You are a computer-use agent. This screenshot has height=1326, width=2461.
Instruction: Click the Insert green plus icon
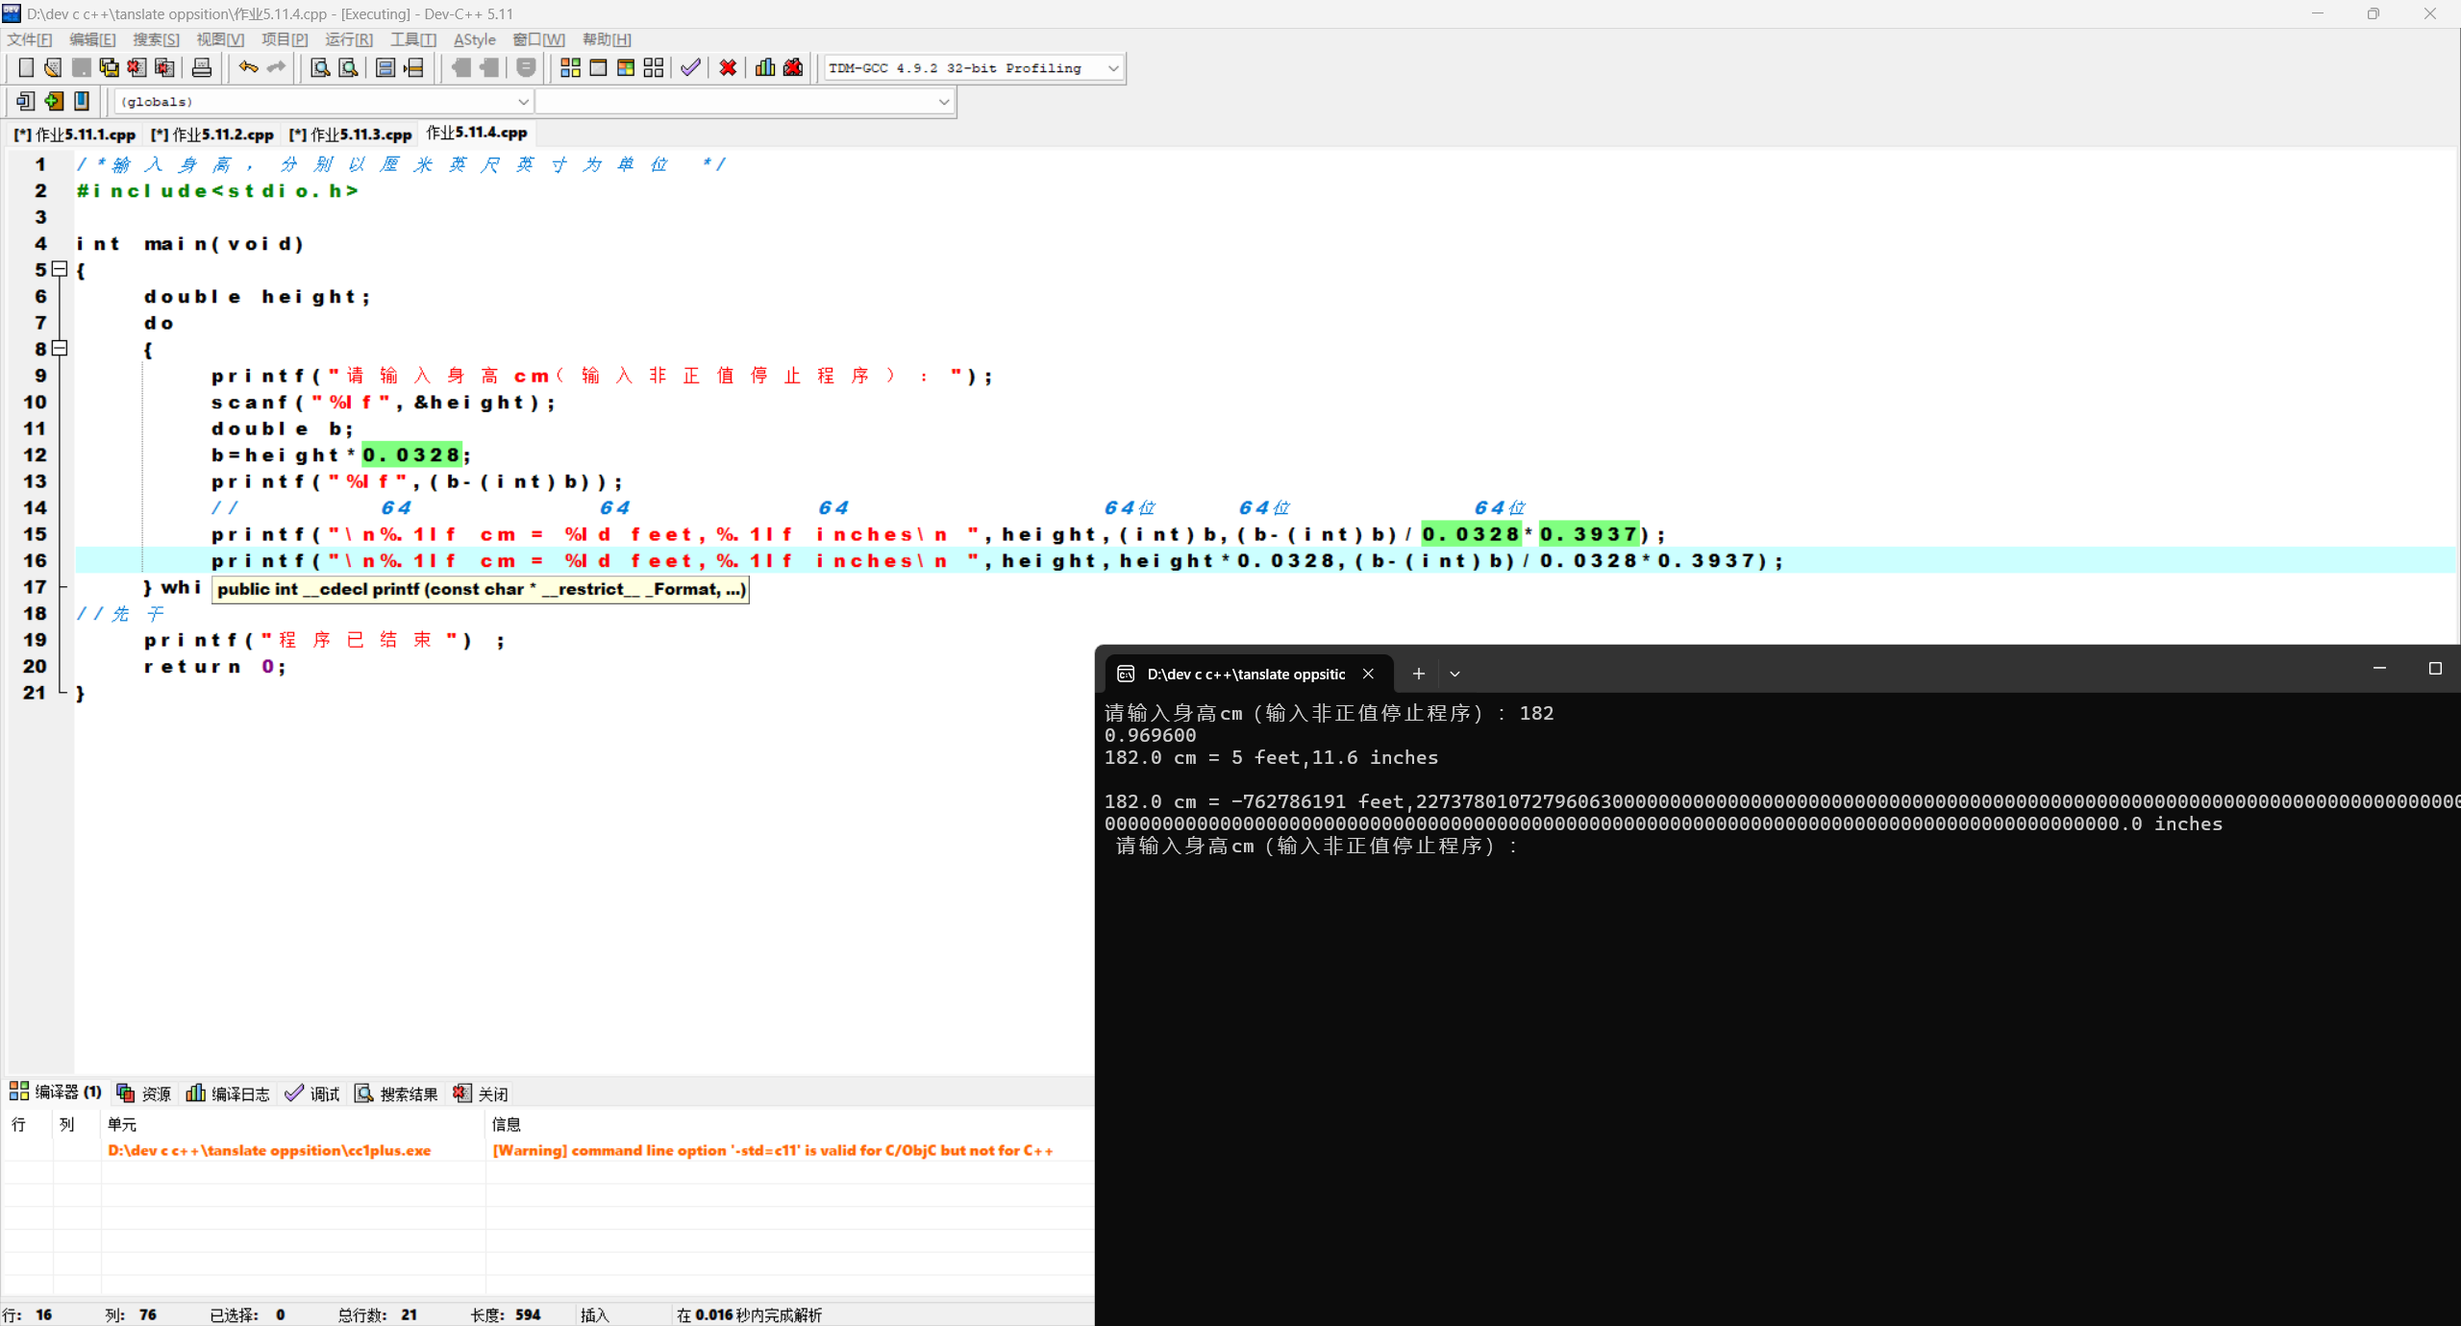(x=54, y=101)
